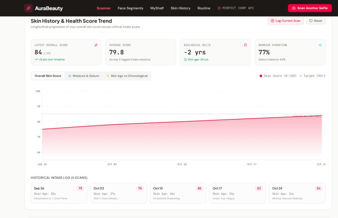Click the -2 yrs Biological Delta value

pos(195,52)
